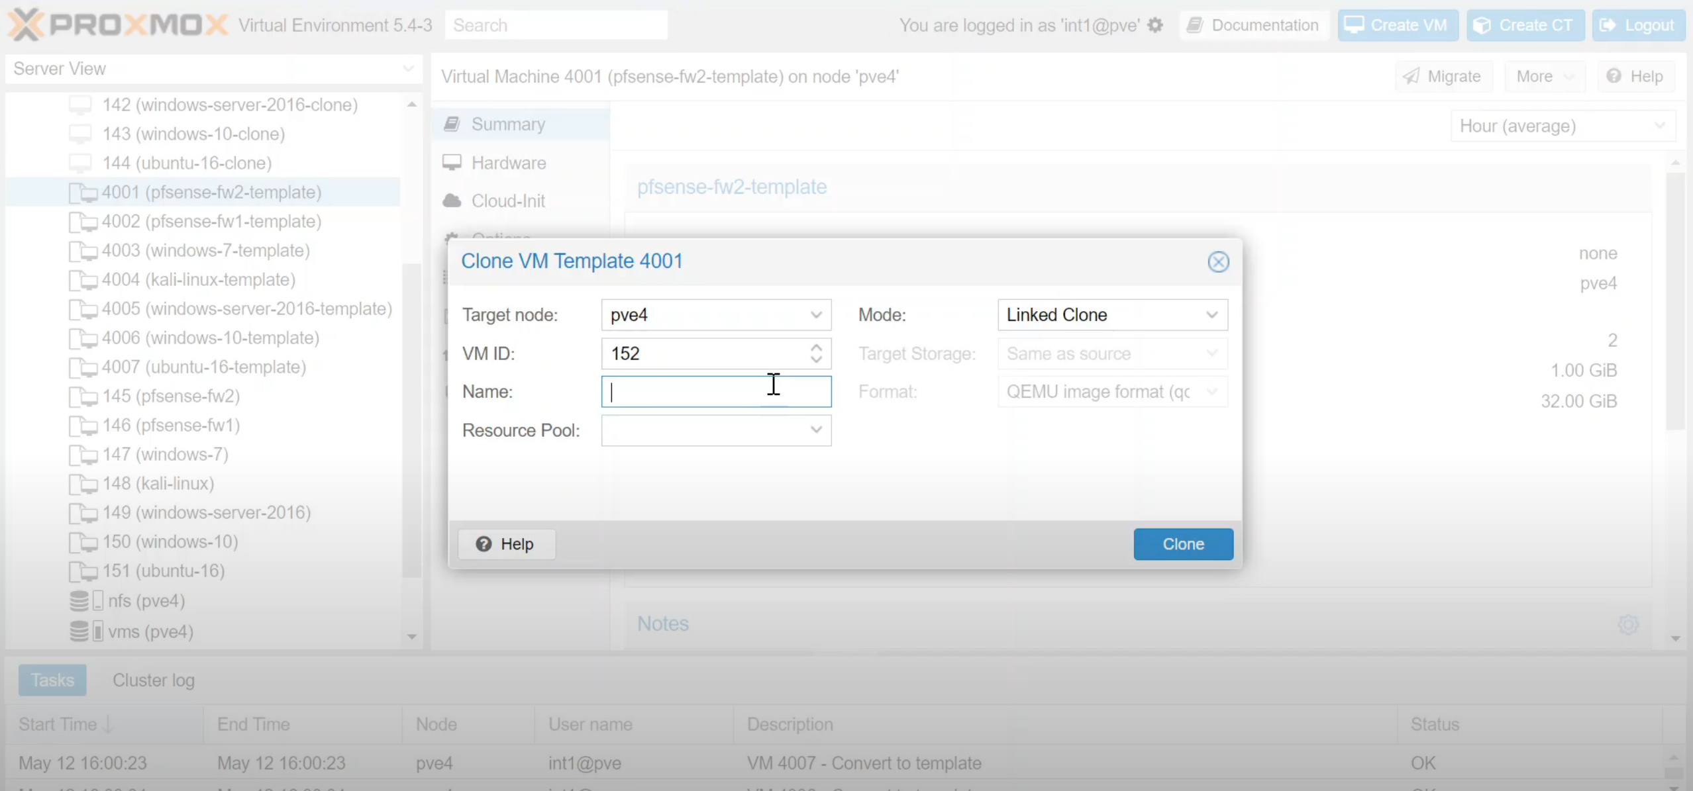Open the Target Storage dropdown
This screenshot has width=1693, height=791.
click(x=1211, y=353)
